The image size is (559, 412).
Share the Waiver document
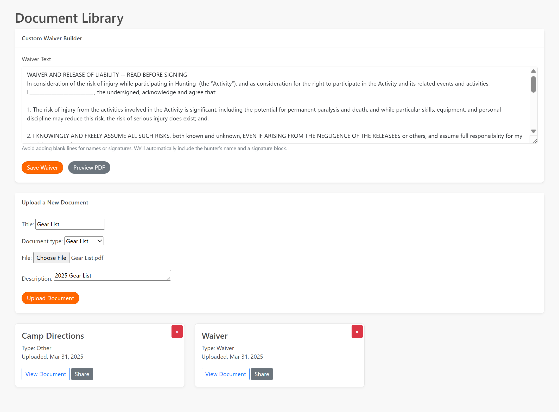tap(262, 374)
